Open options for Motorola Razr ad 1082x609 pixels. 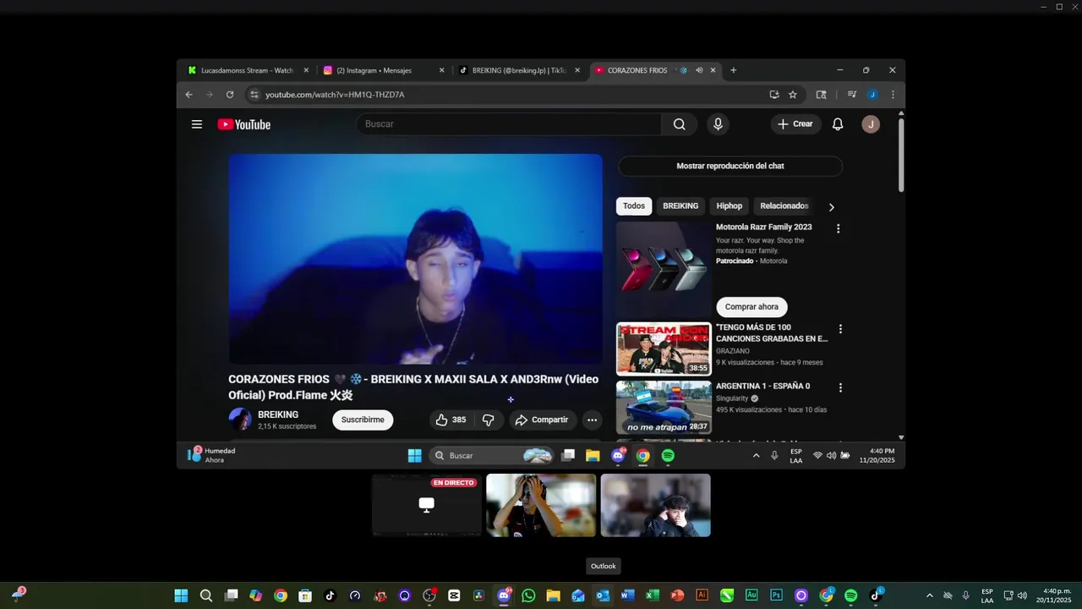point(838,228)
